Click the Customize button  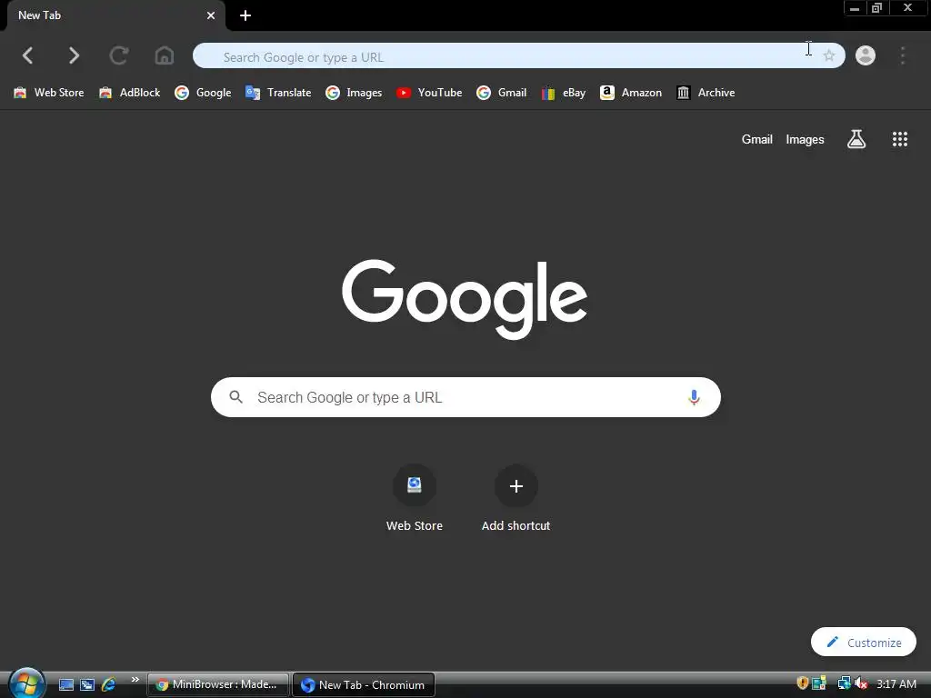(x=864, y=643)
